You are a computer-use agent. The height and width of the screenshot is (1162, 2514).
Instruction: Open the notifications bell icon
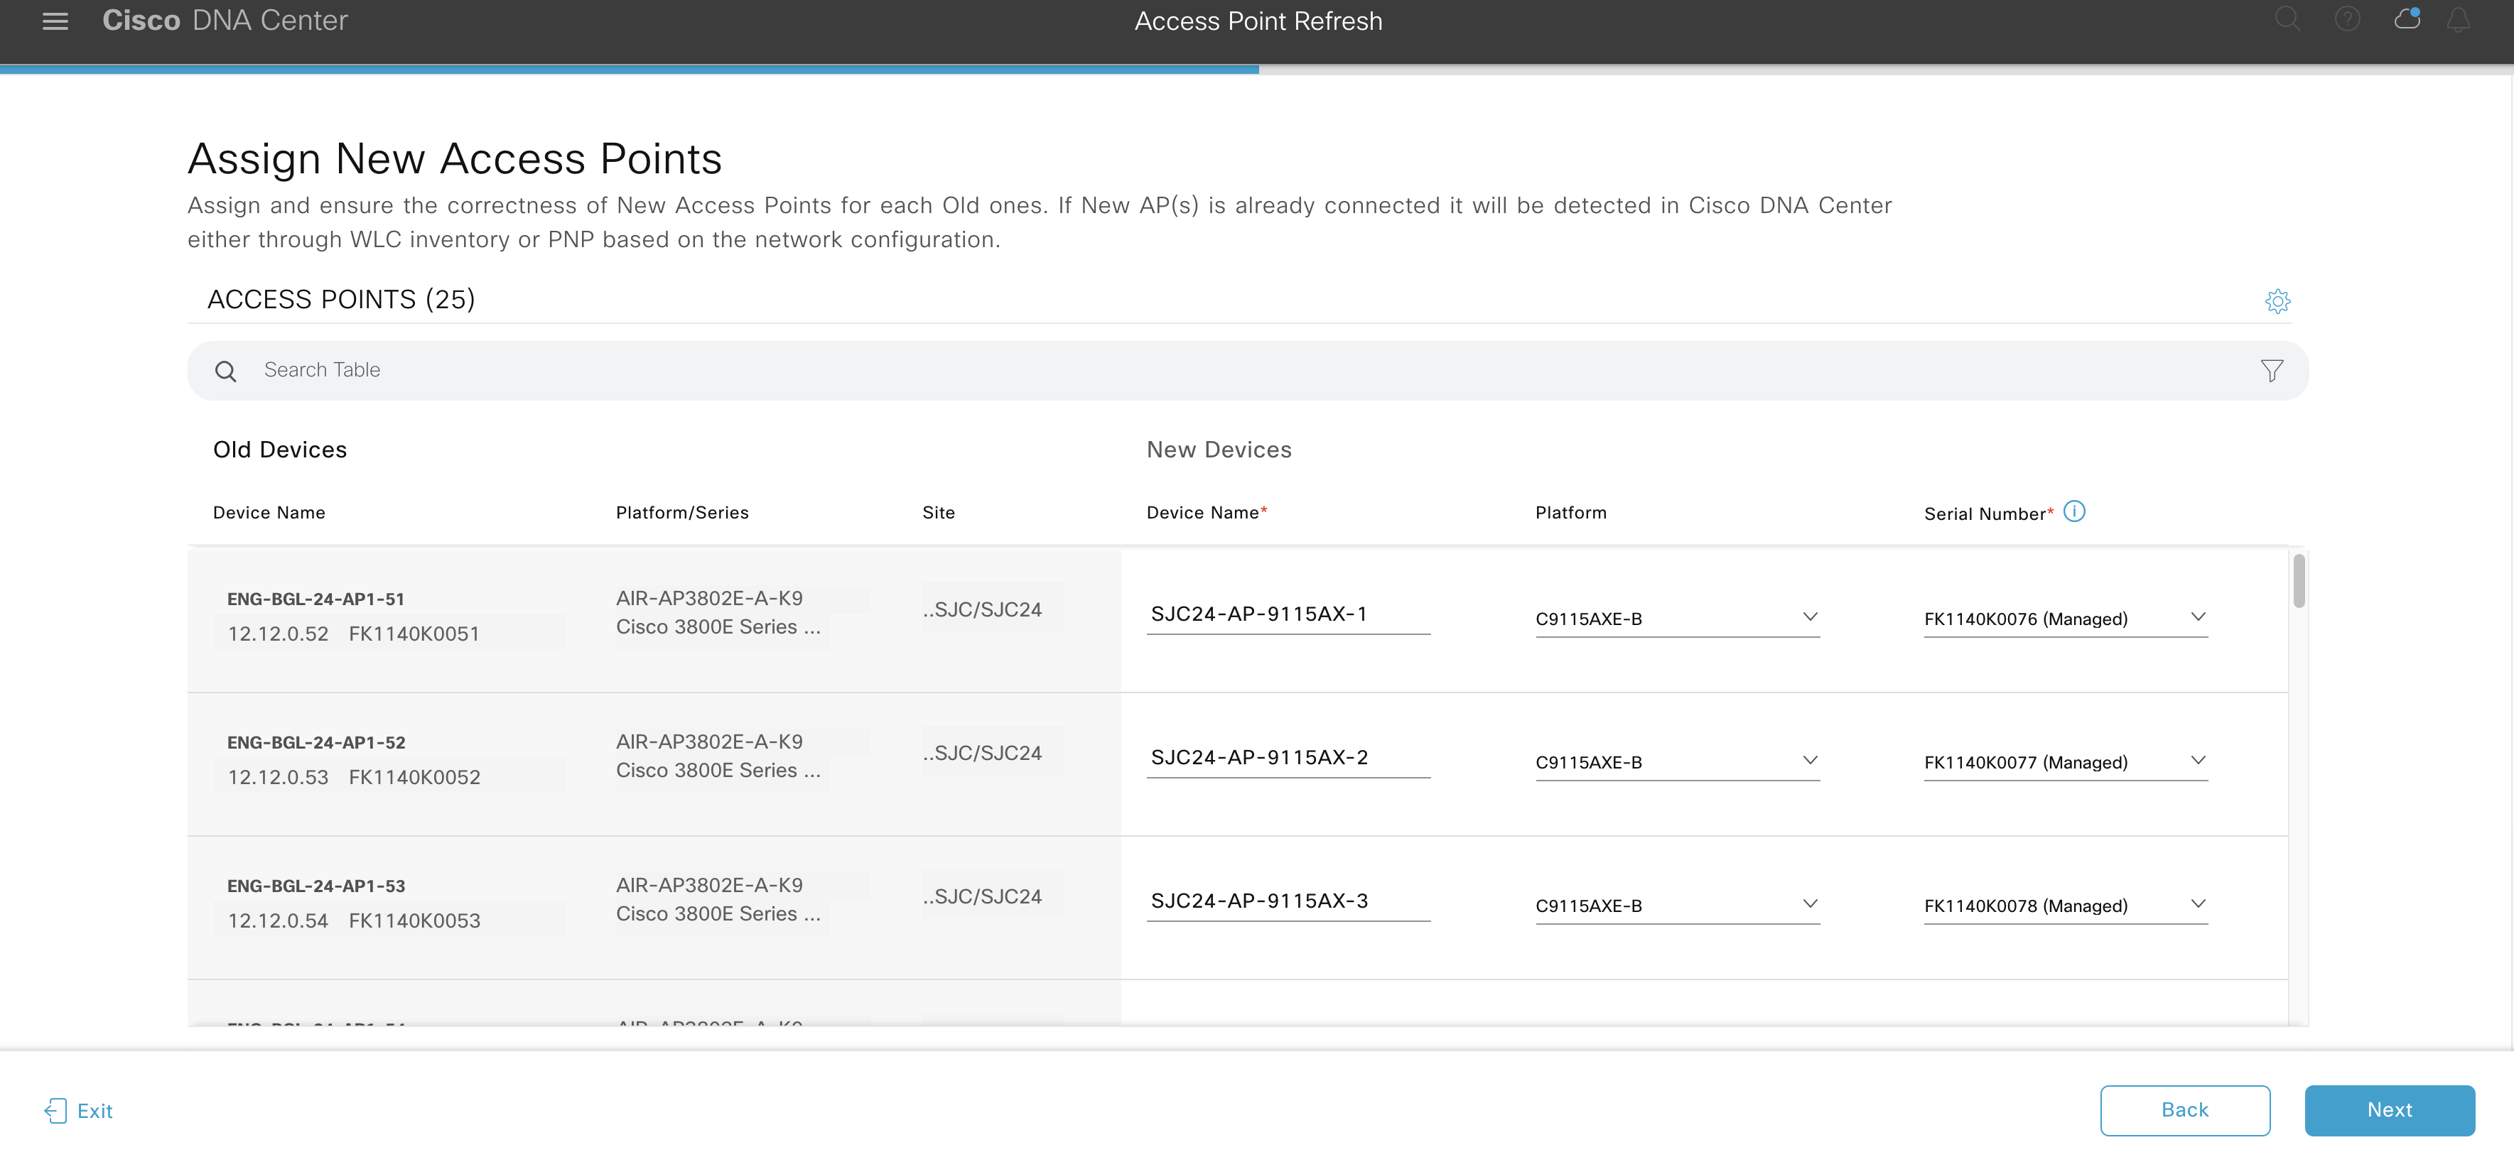2459,19
